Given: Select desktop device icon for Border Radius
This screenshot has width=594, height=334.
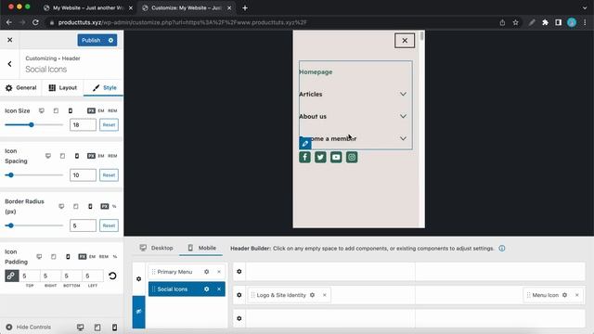Looking at the screenshot, I should tap(61, 206).
